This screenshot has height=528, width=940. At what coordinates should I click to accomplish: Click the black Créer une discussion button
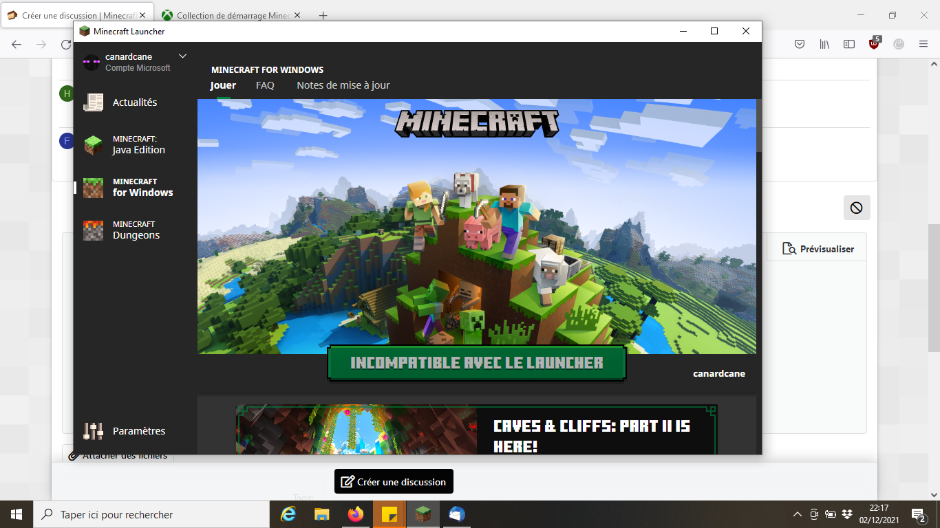(x=394, y=481)
